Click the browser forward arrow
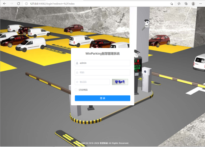Image resolution: width=205 pixels, height=147 pixels. (12, 4)
